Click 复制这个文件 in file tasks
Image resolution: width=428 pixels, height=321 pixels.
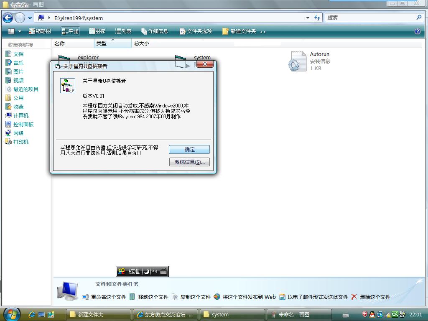[x=191, y=297]
